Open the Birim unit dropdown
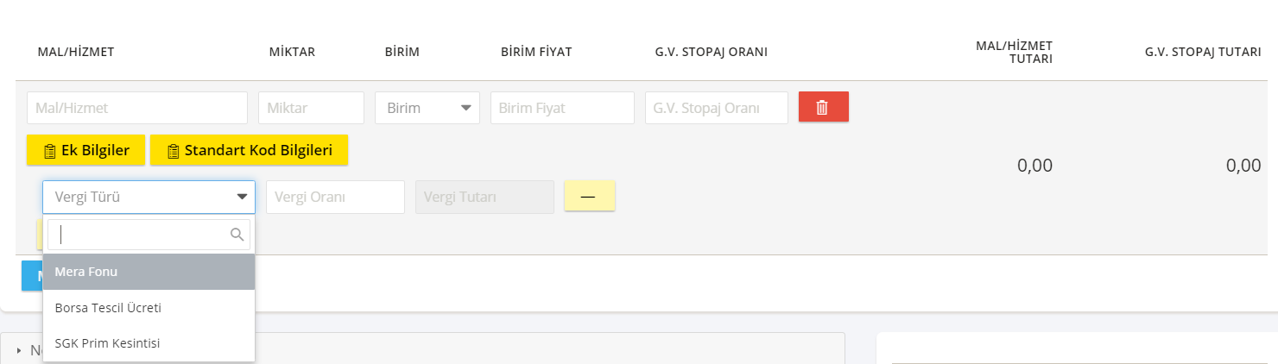Screen dimensions: 1278x364 point(427,108)
